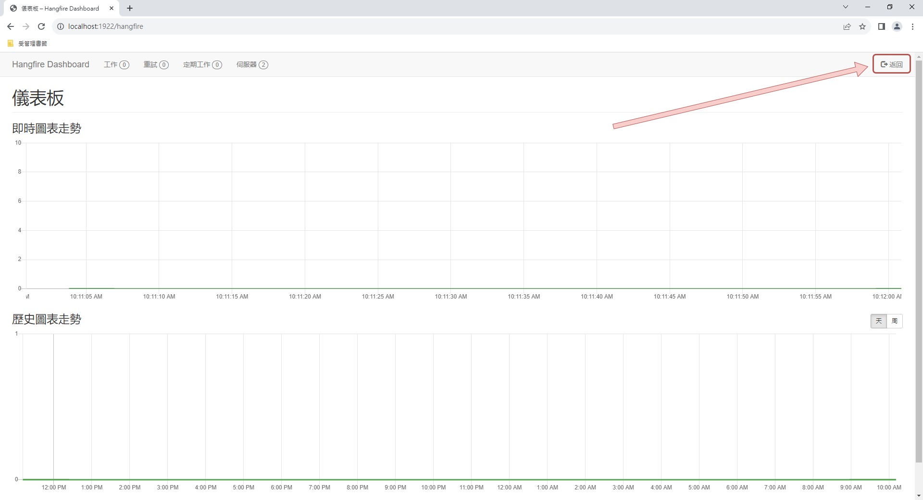This screenshot has width=923, height=500.
Task: Bookmark this page with star icon
Action: click(862, 26)
